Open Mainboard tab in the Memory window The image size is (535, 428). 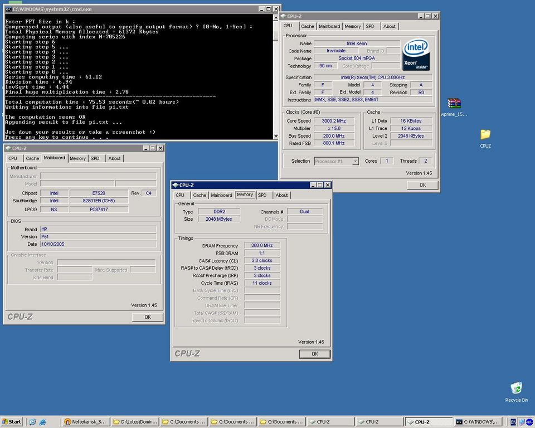click(221, 195)
